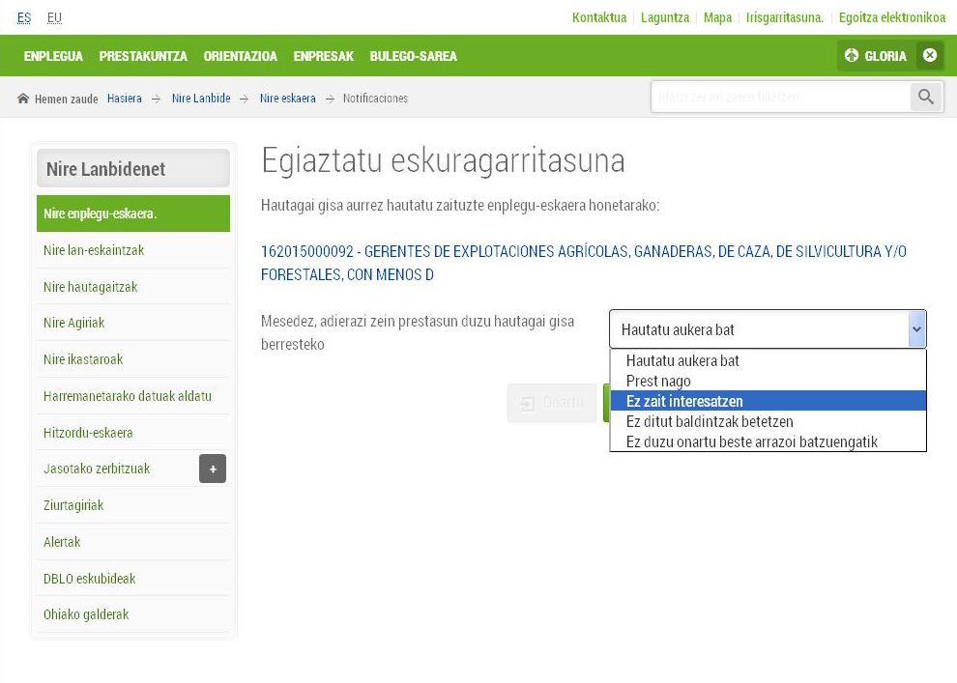Open the Hautatu aukera bat dropdown

768,329
